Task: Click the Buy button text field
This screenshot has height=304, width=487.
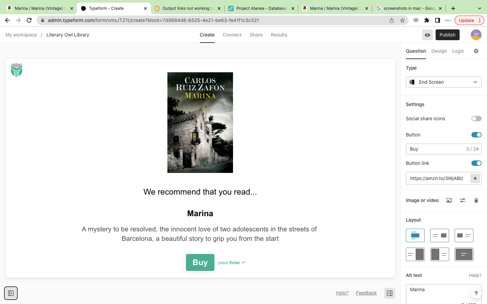Action: [444, 149]
